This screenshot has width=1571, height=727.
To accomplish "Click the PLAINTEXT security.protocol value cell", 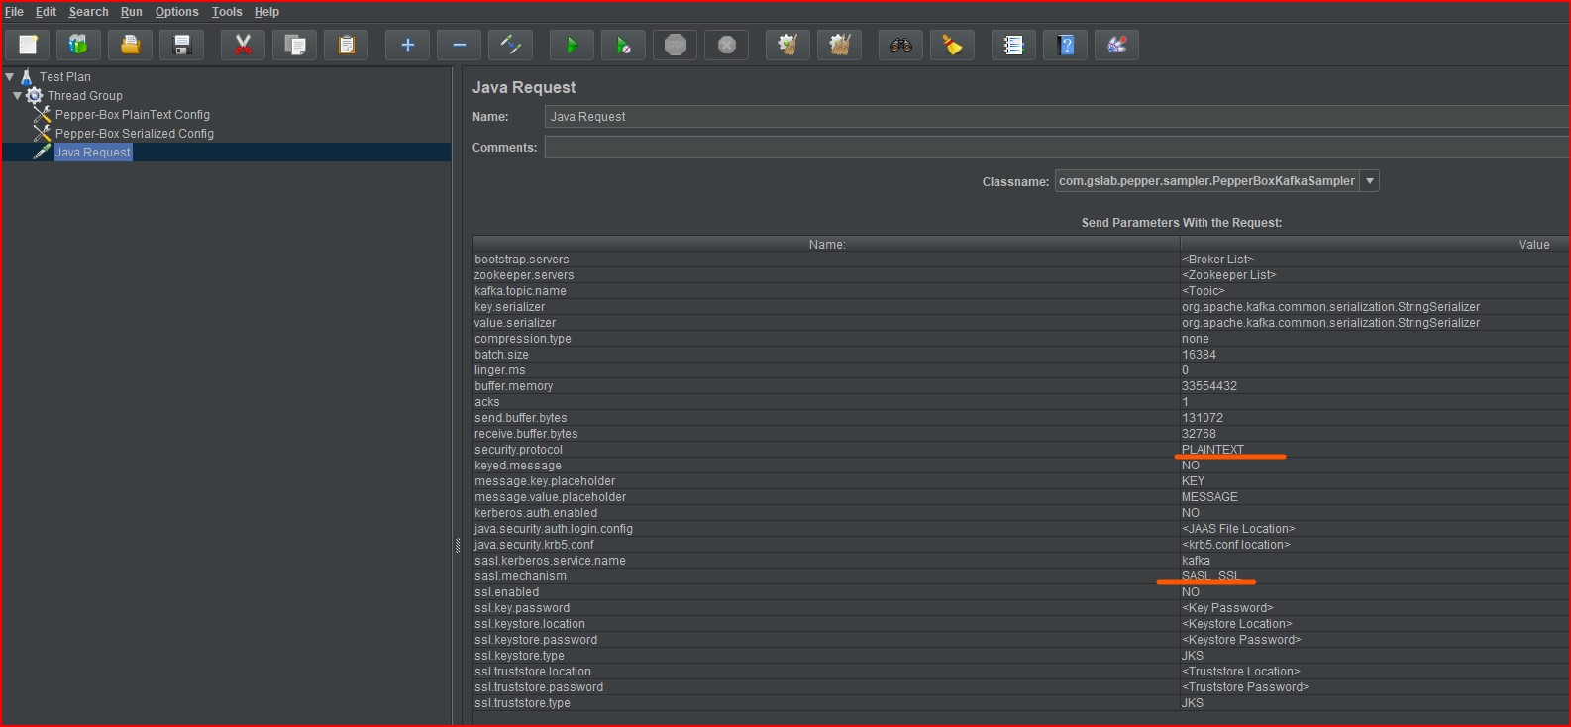I will pos(1212,450).
